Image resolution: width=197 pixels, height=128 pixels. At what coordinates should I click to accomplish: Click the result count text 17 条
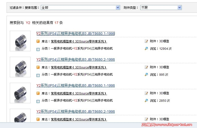pyautogui.click(x=58, y=23)
